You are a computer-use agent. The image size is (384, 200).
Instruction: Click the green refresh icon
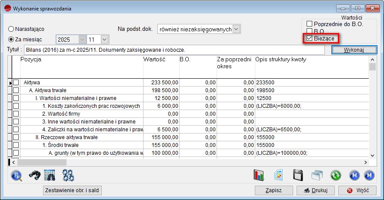335,175
